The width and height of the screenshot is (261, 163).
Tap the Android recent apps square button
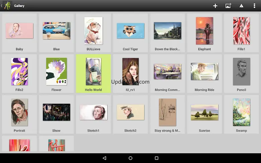click(156, 158)
